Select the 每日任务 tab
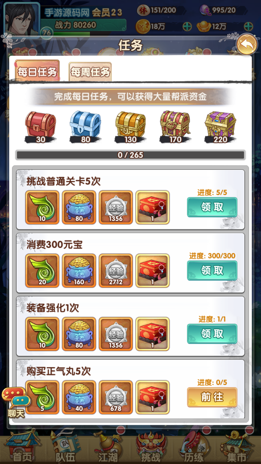This screenshot has height=464, width=261. 37,71
